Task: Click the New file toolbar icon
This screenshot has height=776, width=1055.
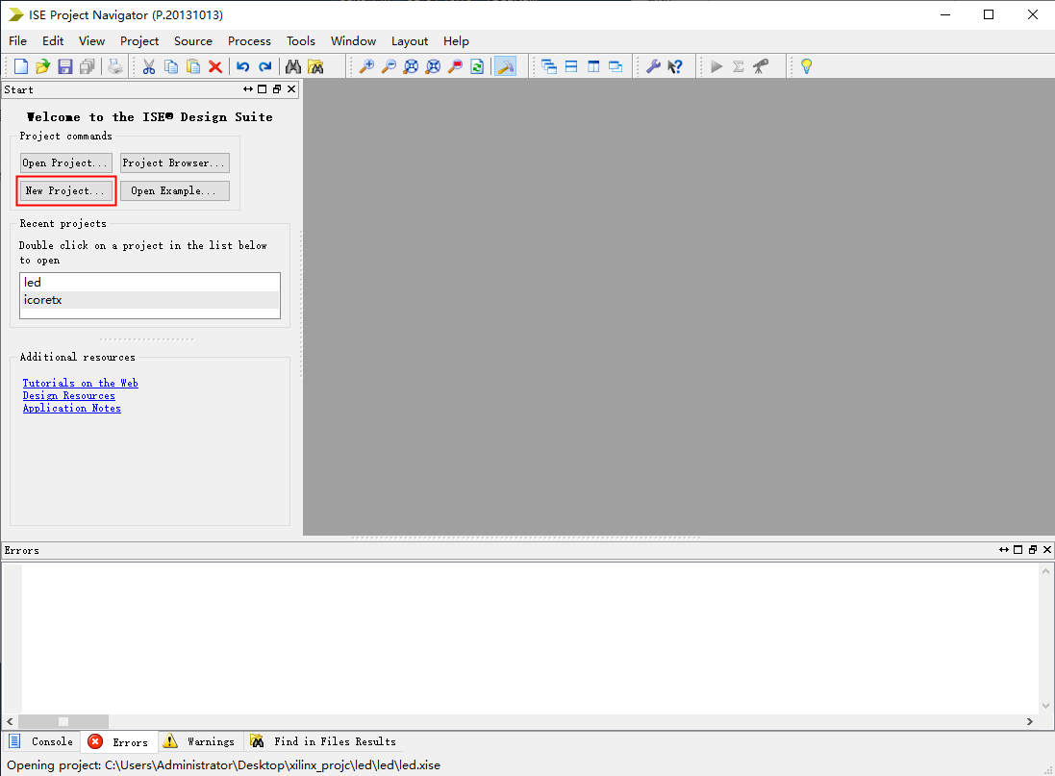Action: click(21, 66)
